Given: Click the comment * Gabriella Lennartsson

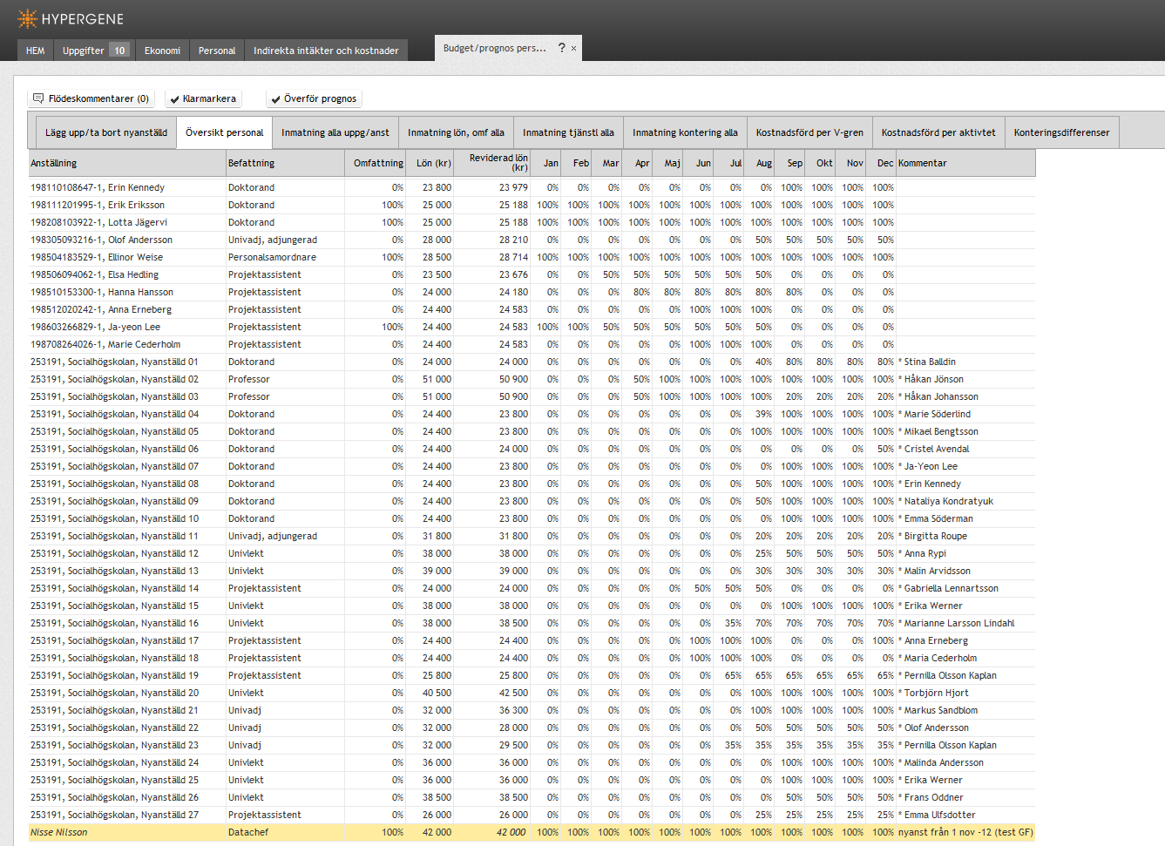Looking at the screenshot, I should click(x=948, y=588).
